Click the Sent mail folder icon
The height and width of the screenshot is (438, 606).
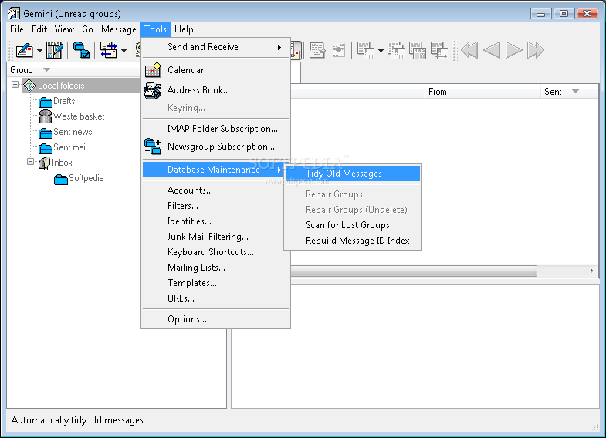click(x=46, y=149)
